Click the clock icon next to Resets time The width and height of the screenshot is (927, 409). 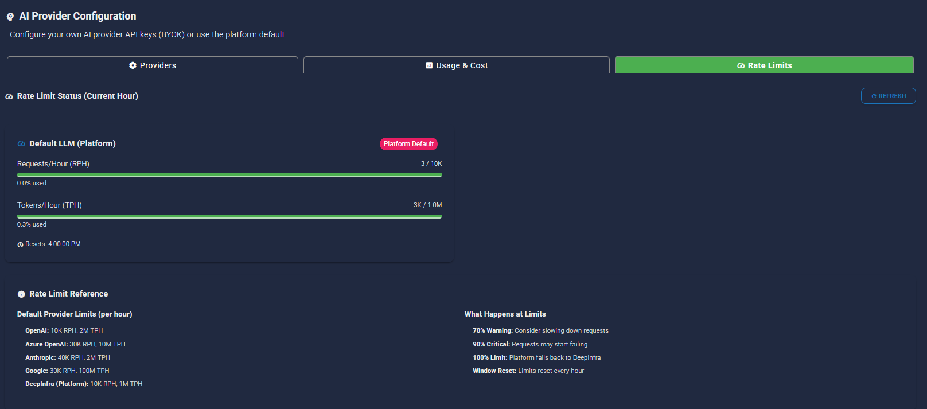[20, 244]
